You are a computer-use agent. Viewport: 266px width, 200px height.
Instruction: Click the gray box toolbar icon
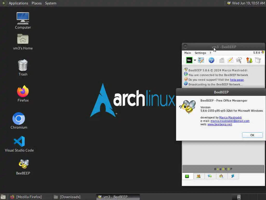point(258,60)
